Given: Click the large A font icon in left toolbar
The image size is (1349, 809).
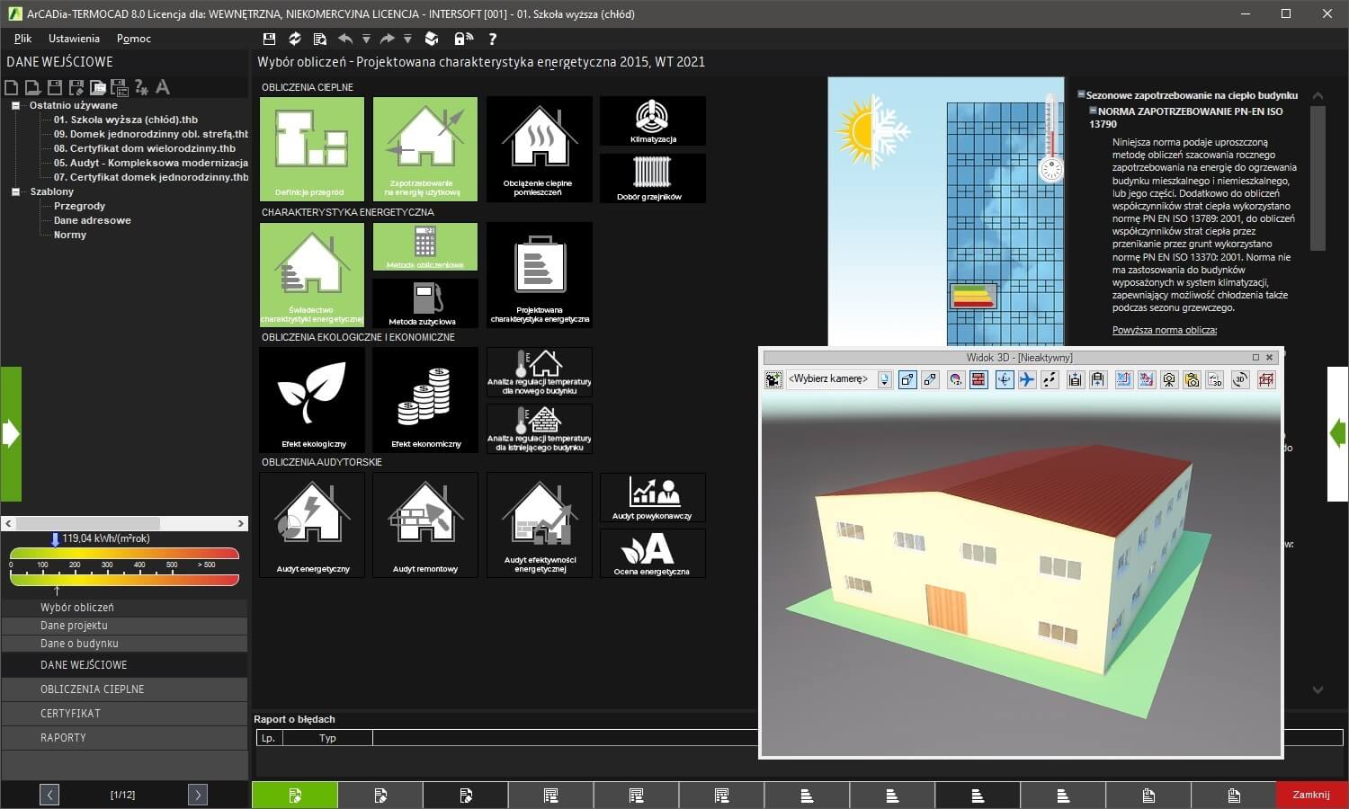Looking at the screenshot, I should 163,87.
